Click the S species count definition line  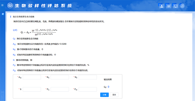23,60
